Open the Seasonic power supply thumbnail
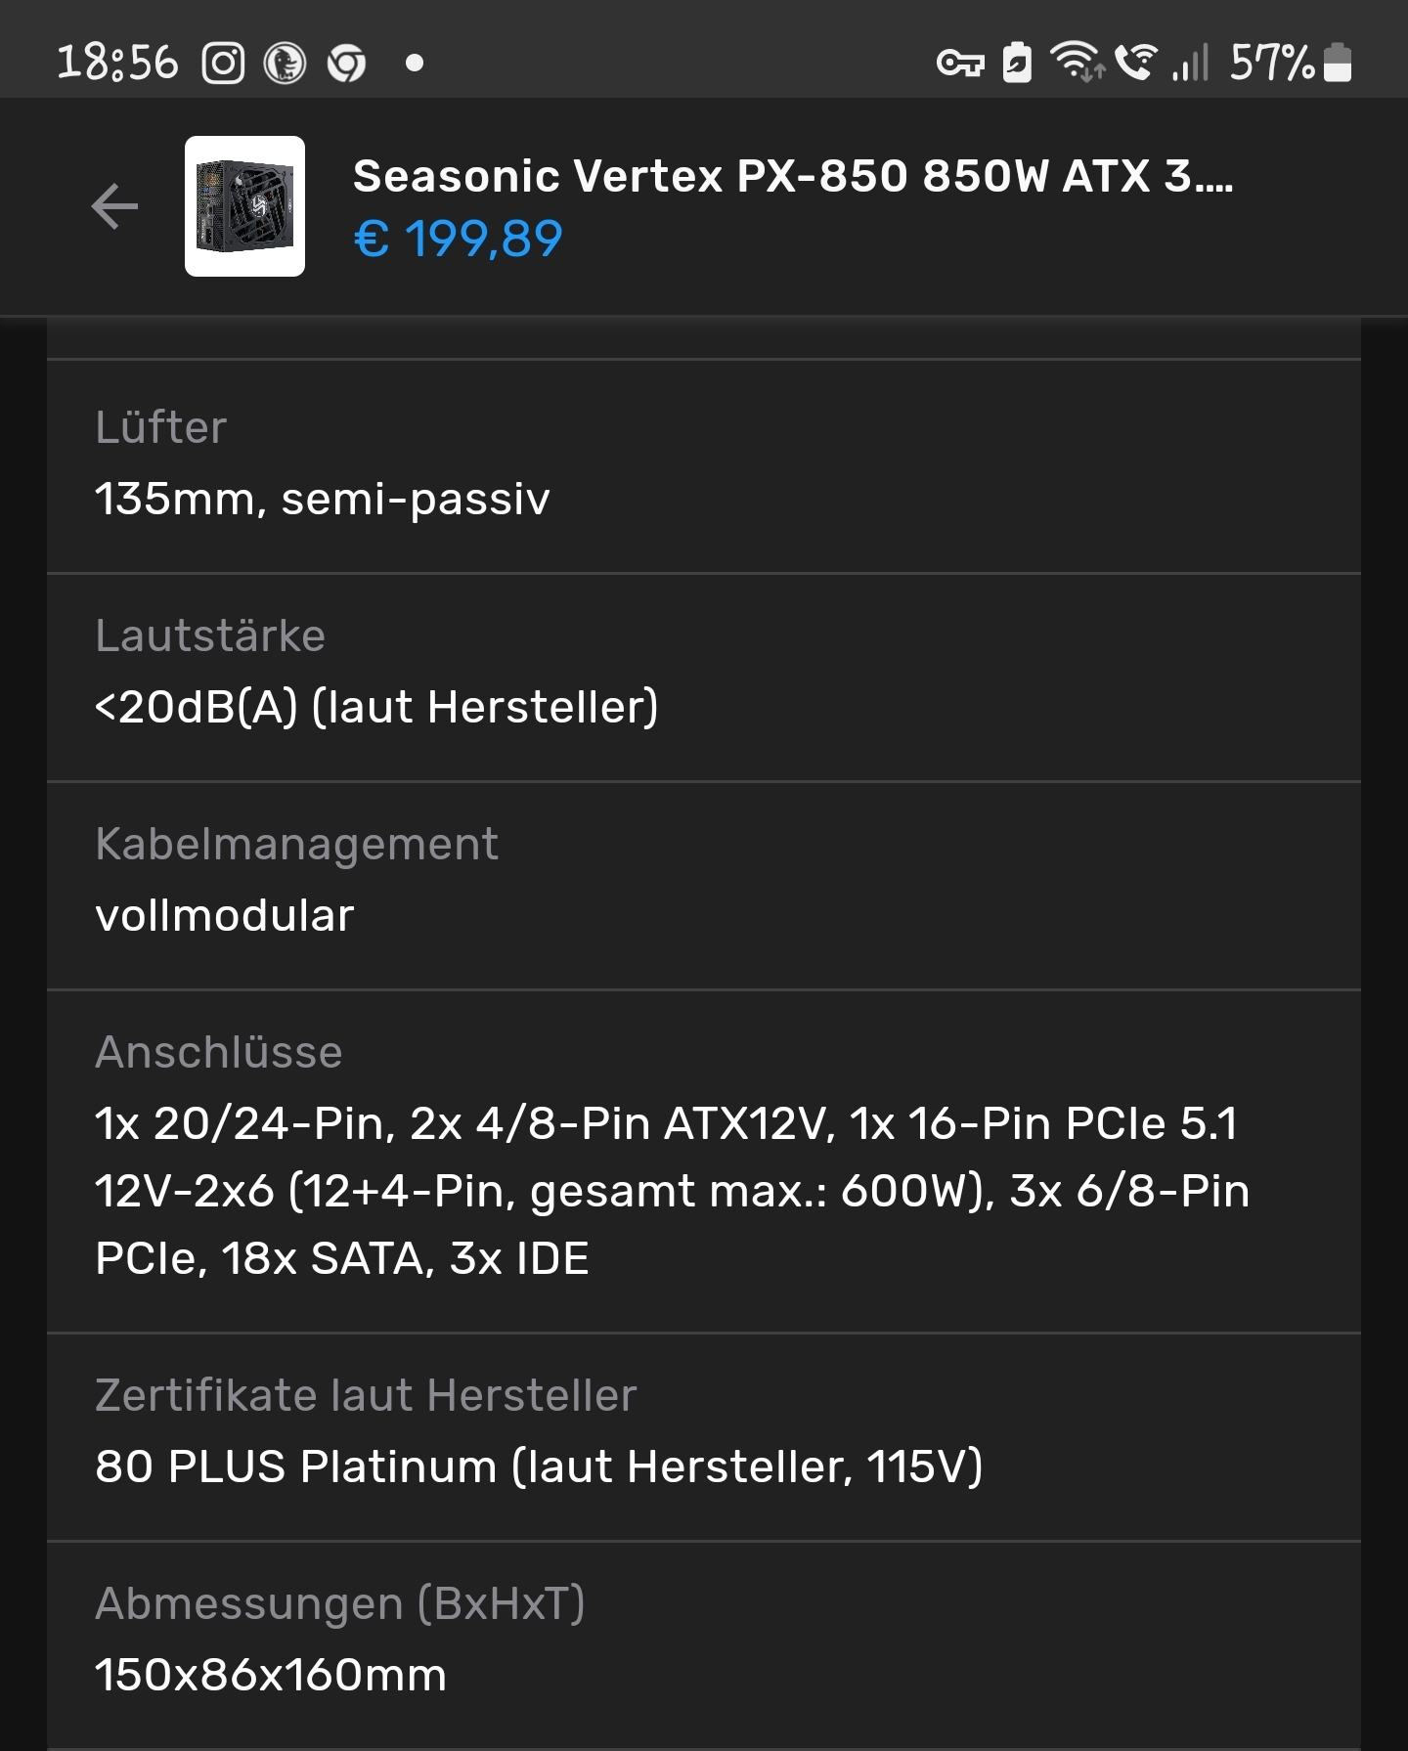The height and width of the screenshot is (1751, 1408). coord(244,206)
